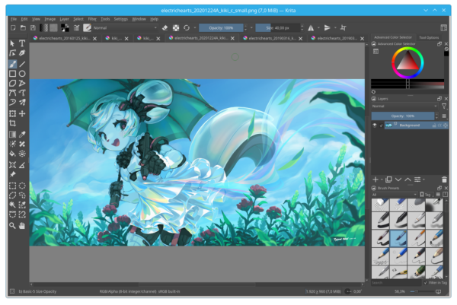Toggle alpha inherit on Background layer

pos(439,125)
